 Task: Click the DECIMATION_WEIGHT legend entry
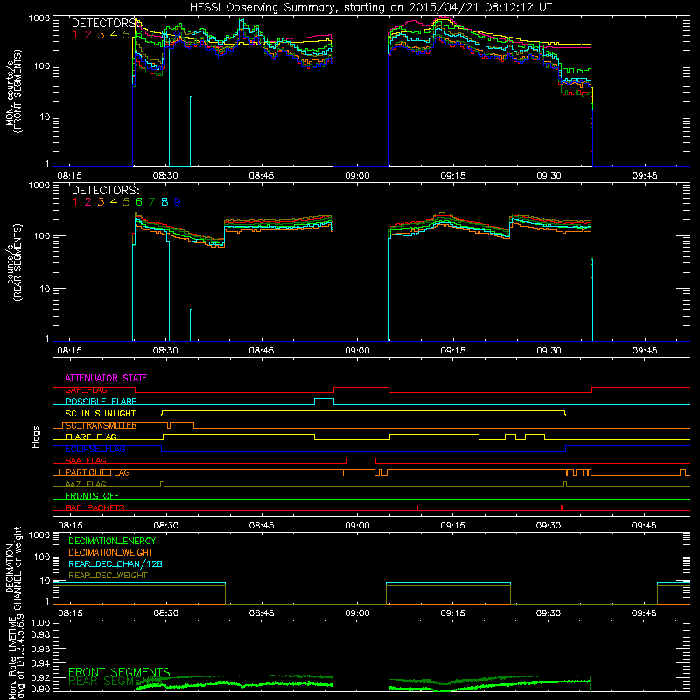pos(111,552)
